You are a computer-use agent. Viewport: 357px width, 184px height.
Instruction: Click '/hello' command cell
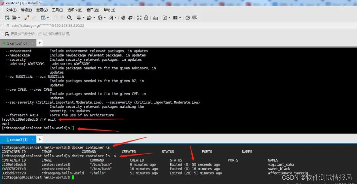click(98, 173)
